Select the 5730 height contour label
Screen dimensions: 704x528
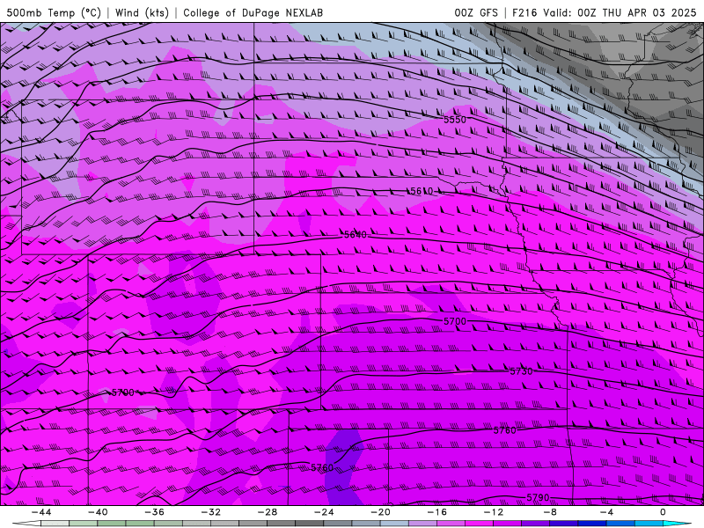(x=521, y=370)
